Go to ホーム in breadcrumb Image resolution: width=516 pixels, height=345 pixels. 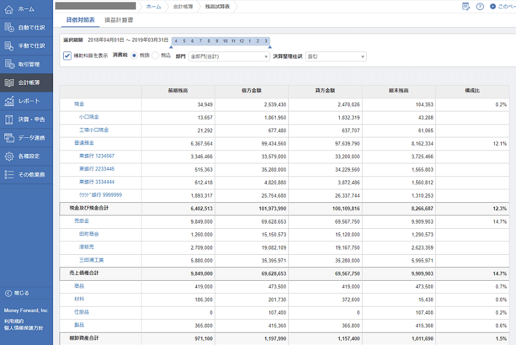154,6
